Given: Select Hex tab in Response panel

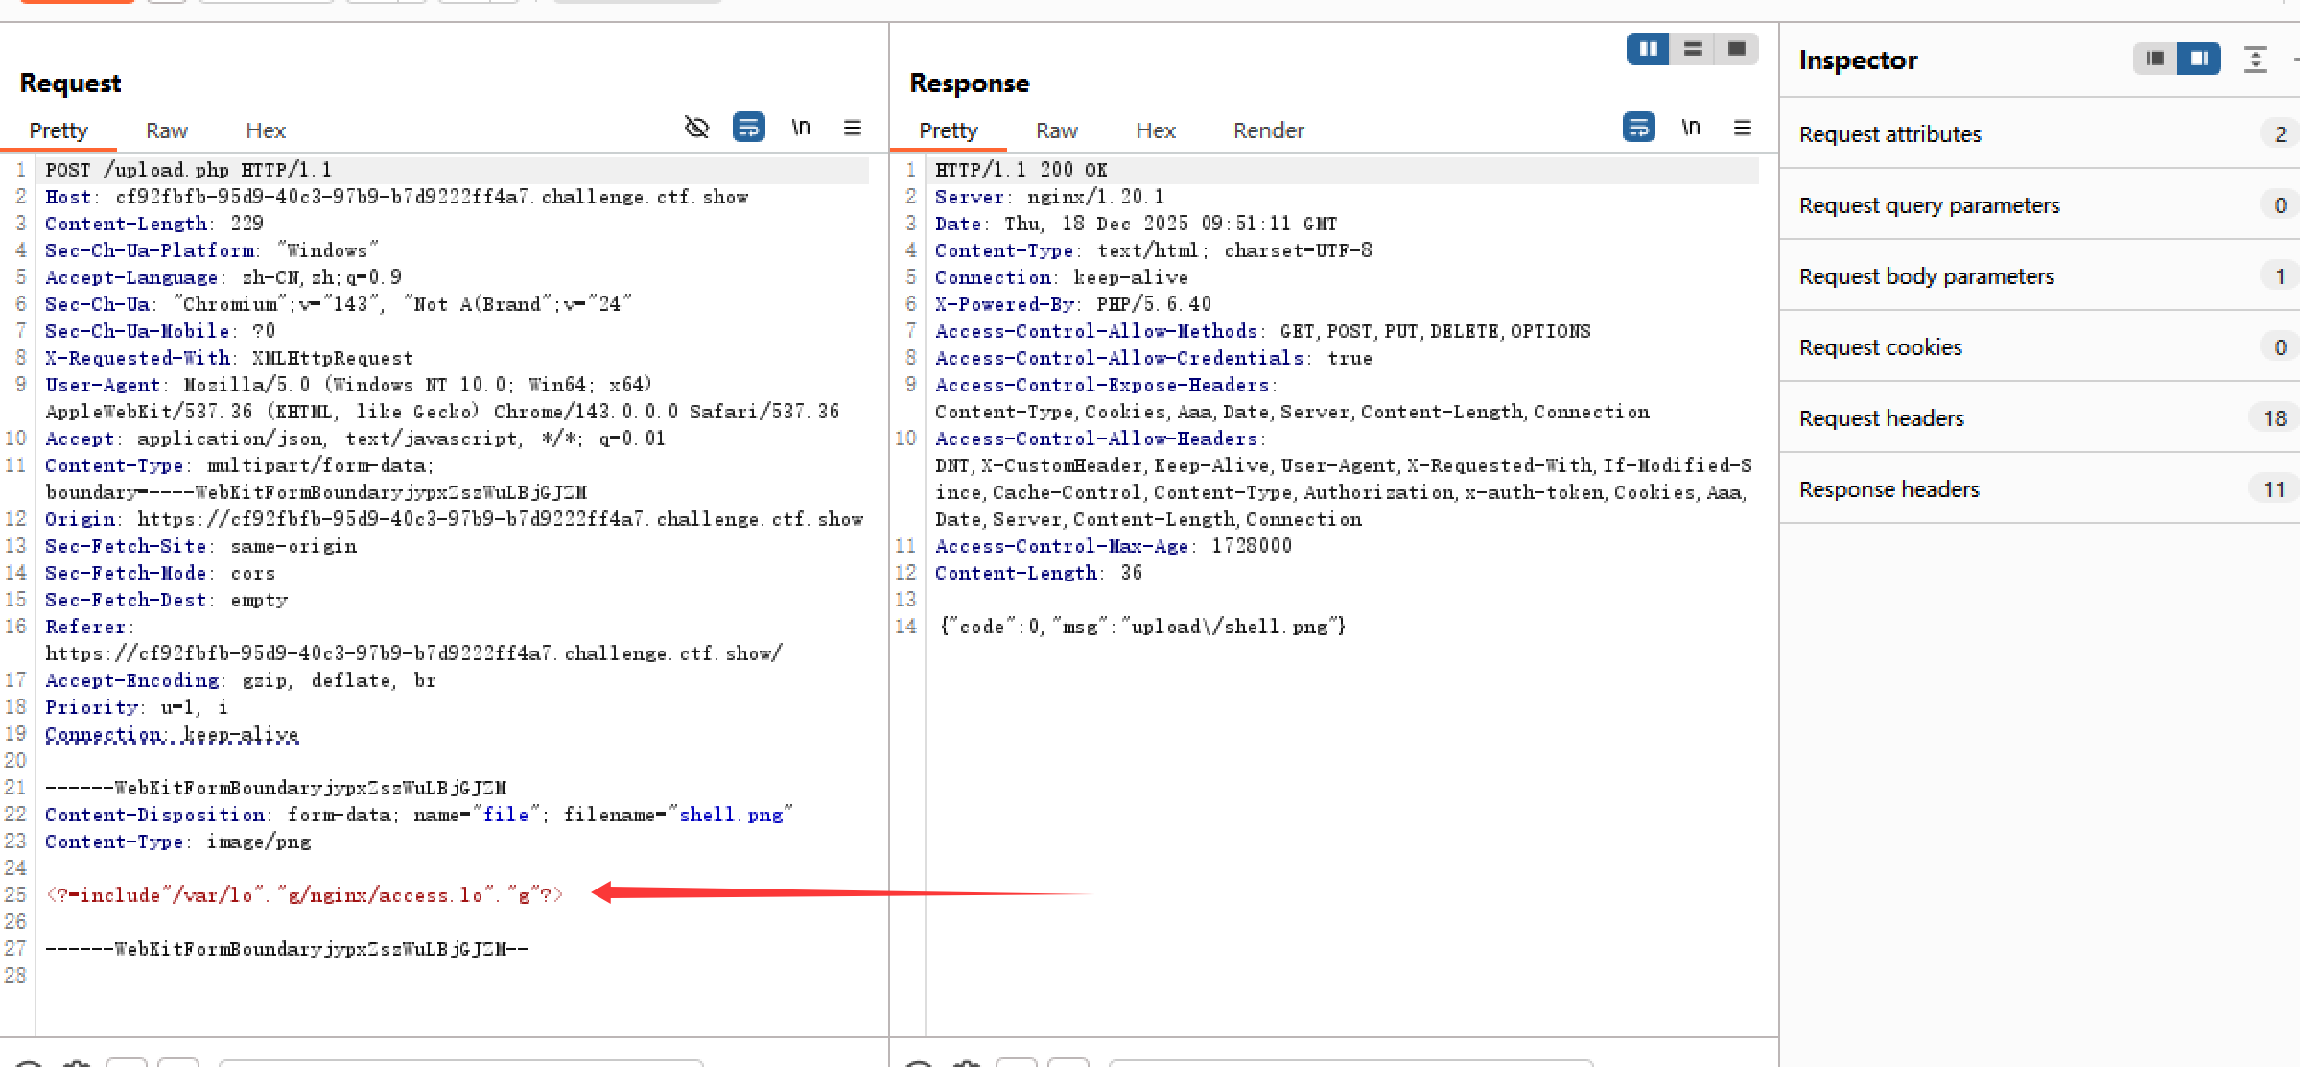Looking at the screenshot, I should click(1155, 130).
